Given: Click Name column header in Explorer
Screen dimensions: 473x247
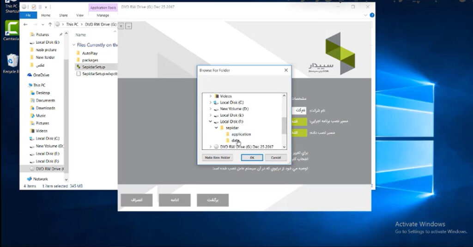Looking at the screenshot, I should [x=80, y=35].
